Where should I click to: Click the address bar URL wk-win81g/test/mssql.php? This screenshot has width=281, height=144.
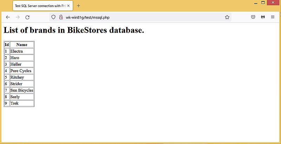(x=87, y=17)
